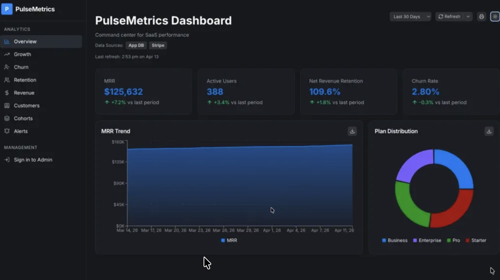Click the Growth trend arrow icon

(7, 54)
